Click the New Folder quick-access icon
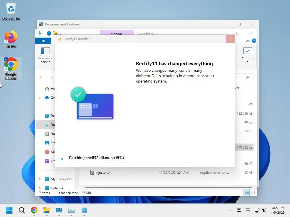 click(x=55, y=33)
